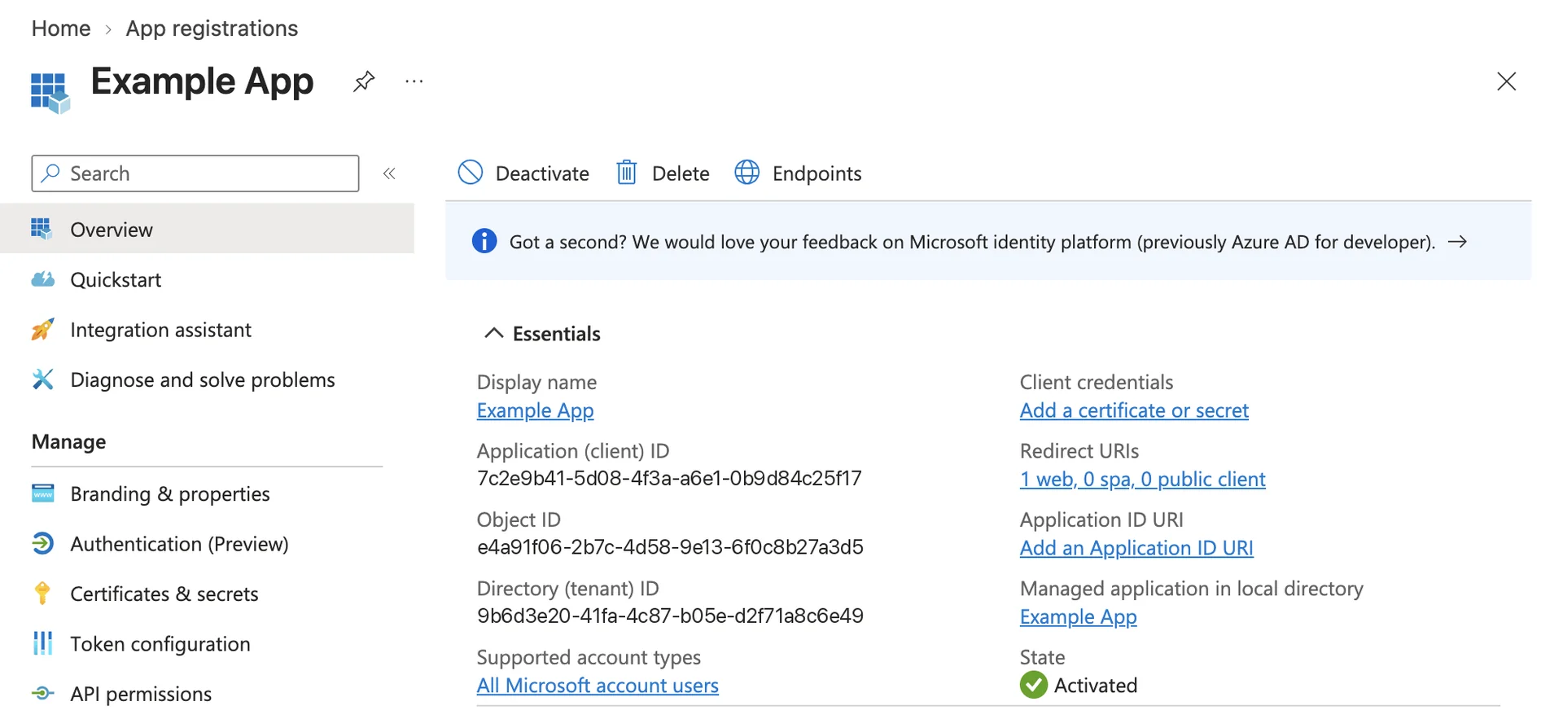This screenshot has height=719, width=1563.
Task: Click the Quickstart cloud icon
Action: (x=42, y=279)
